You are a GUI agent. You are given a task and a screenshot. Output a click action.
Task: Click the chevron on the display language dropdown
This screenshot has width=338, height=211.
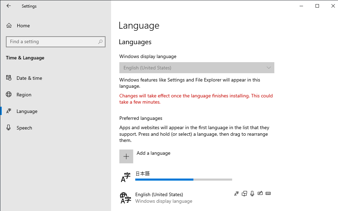click(x=268, y=68)
